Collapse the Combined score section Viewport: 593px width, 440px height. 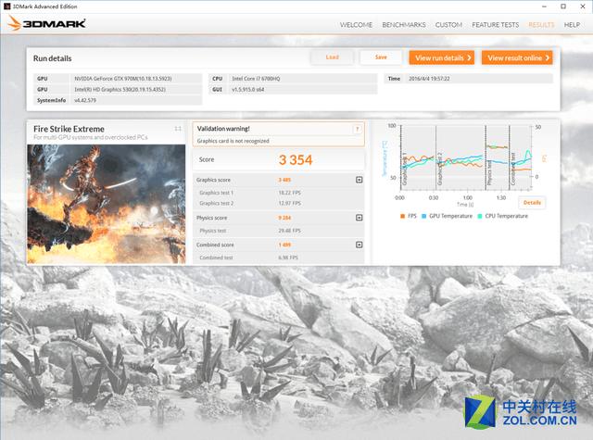click(359, 245)
